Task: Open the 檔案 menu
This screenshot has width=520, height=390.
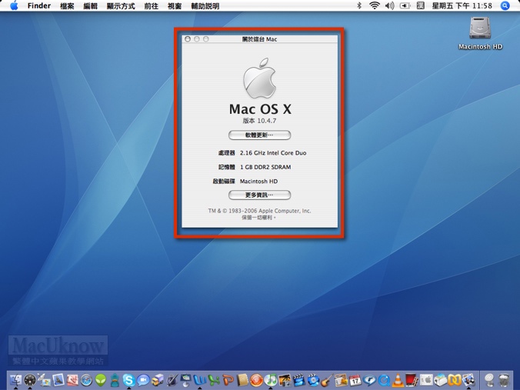Action: [x=67, y=6]
